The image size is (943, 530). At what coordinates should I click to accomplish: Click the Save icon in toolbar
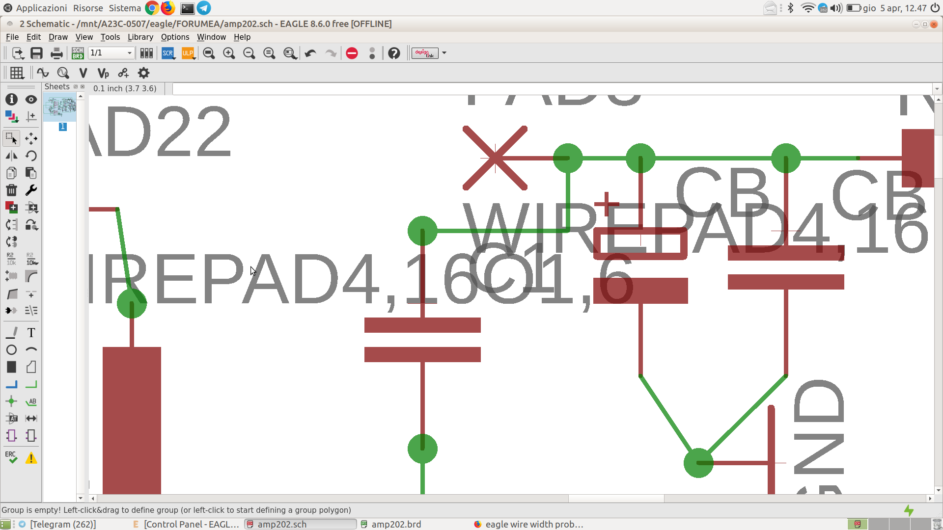coord(37,53)
